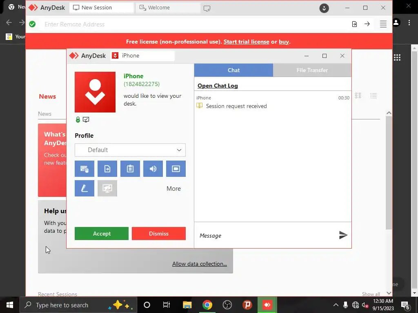Click Start trial license link
418x313 pixels.
246,42
